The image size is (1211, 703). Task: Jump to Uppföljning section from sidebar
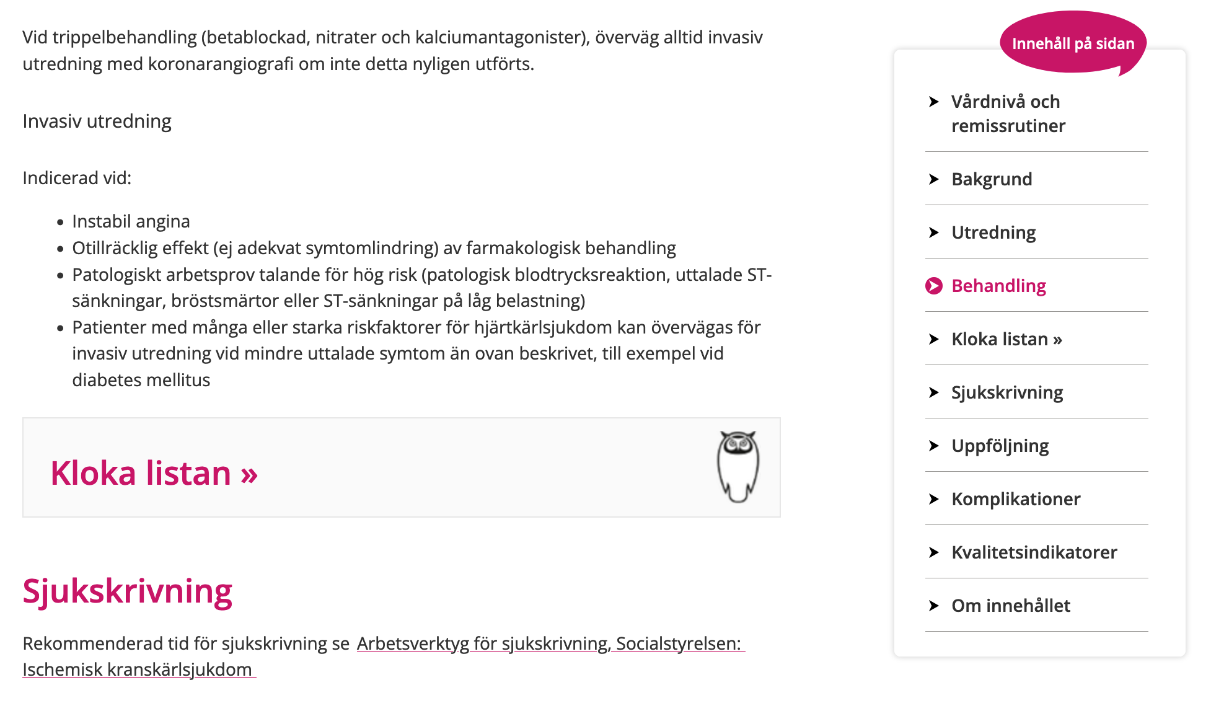1000,446
